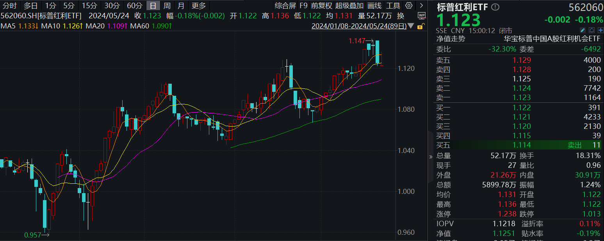Screen dimensions: 604x241
Task: Click the pencil note icon
Action: [583, 30]
